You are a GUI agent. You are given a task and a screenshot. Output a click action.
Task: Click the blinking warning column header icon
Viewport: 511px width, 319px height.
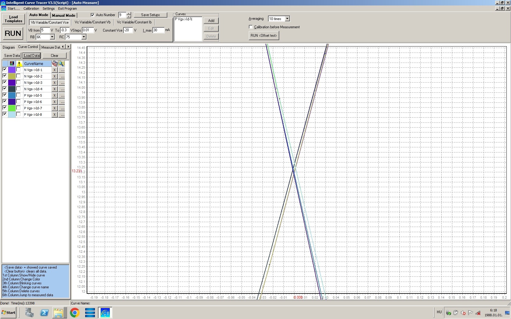pyautogui.click(x=19, y=63)
